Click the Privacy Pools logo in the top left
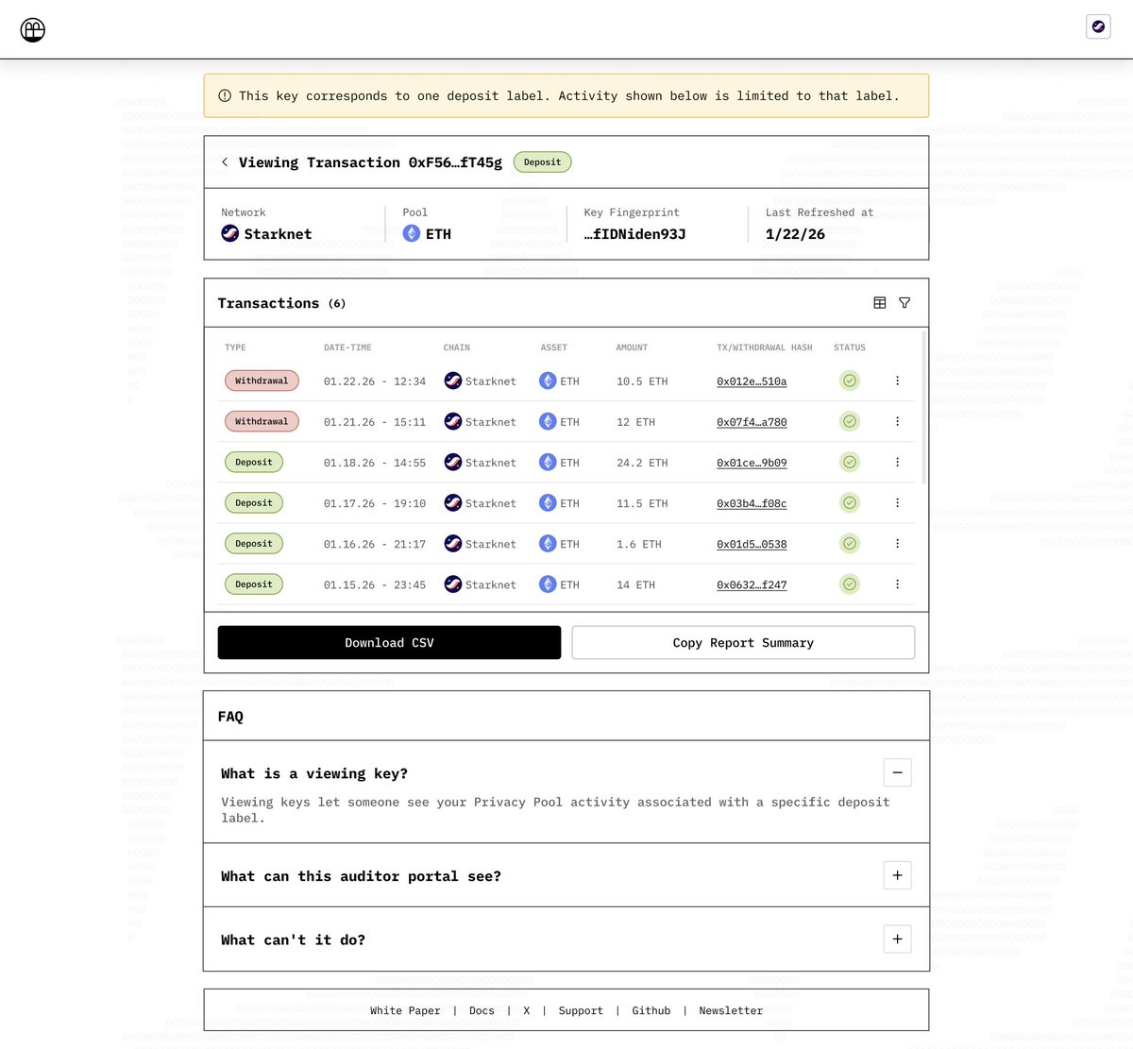1133x1049 pixels. (x=32, y=29)
